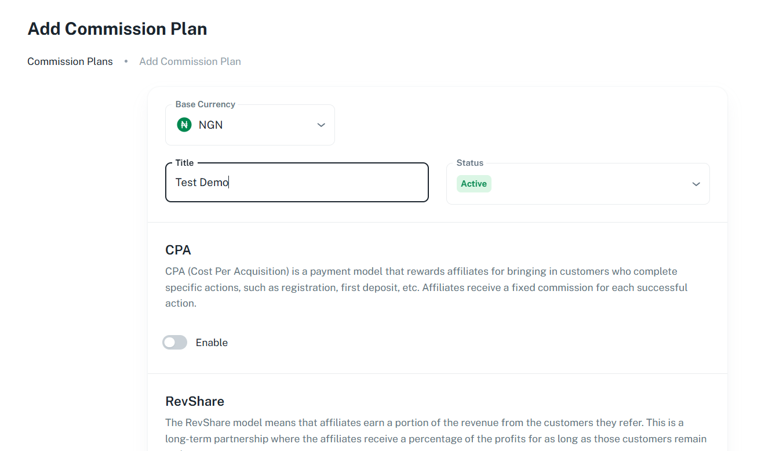
Task: Click the green Active status badge
Action: pyautogui.click(x=474, y=184)
